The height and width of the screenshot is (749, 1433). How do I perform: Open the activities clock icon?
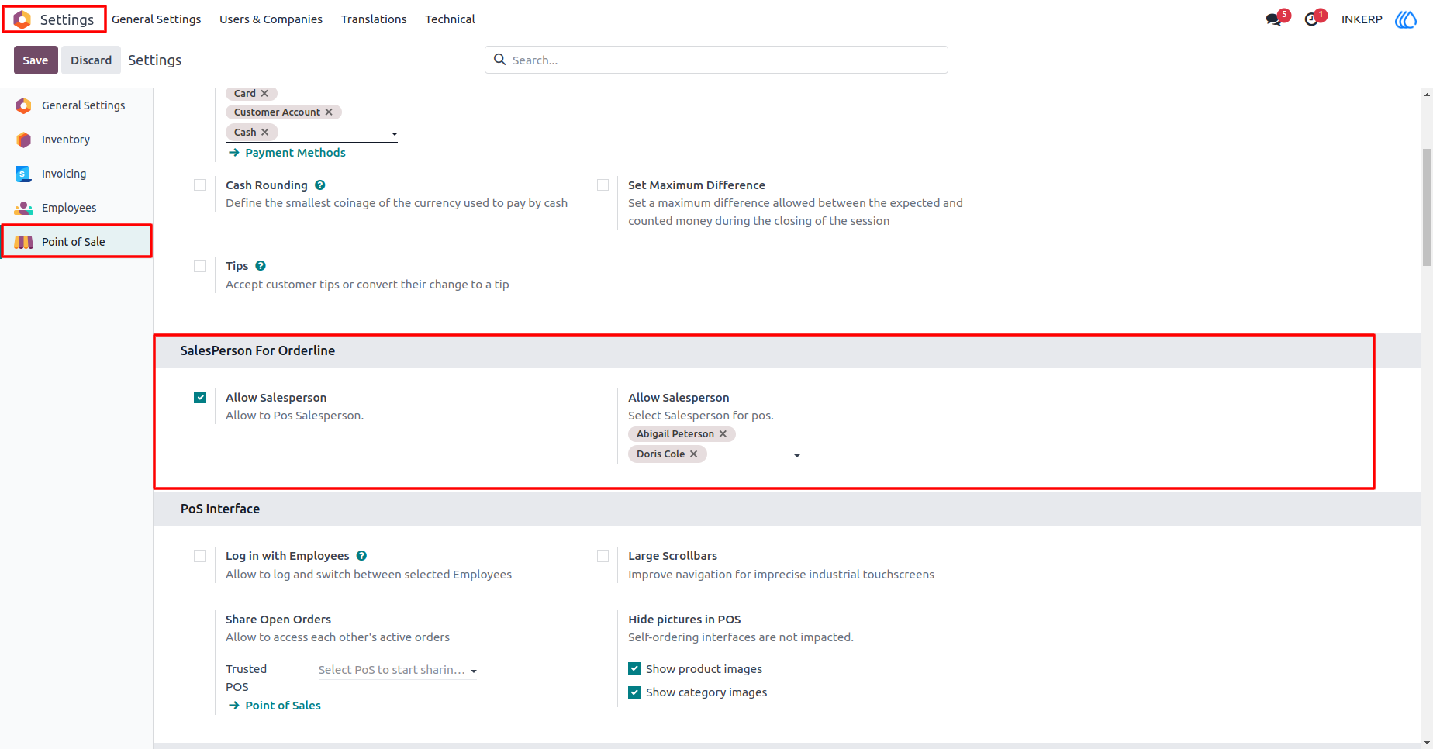click(1311, 19)
